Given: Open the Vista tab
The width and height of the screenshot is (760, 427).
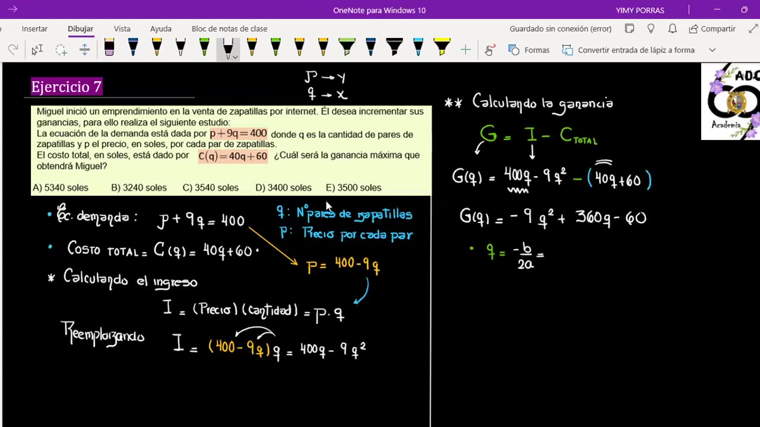Looking at the screenshot, I should point(122,28).
